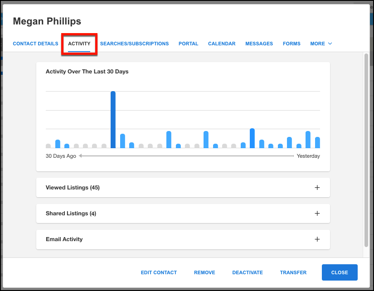View the Forms tab
The height and width of the screenshot is (291, 374).
[291, 44]
